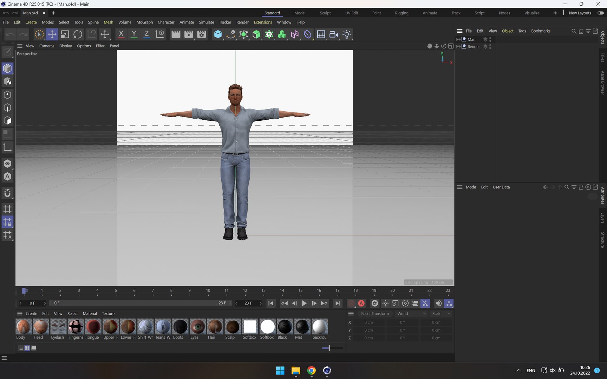Activate the Scale tool

click(x=65, y=34)
